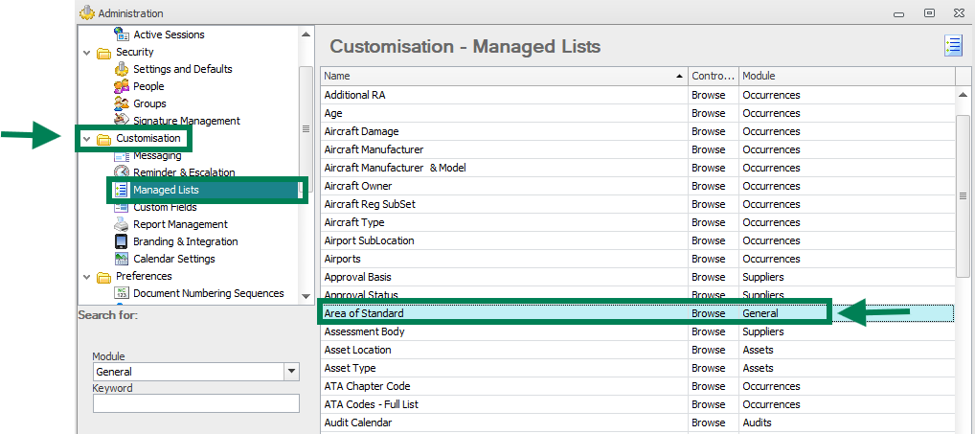Click the Groups icon

coord(122,103)
